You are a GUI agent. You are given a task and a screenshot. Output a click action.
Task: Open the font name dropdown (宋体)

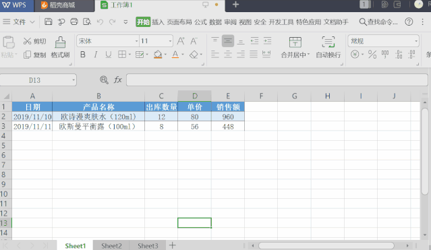(136, 41)
